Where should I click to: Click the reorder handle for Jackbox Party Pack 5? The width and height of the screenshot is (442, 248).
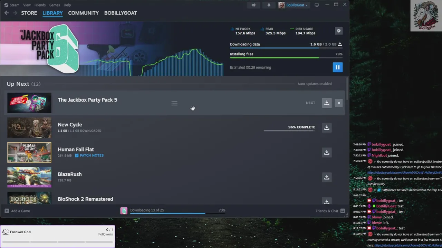(x=174, y=103)
